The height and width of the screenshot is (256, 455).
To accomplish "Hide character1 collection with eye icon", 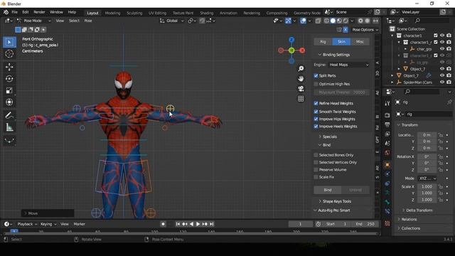I will coord(442,36).
